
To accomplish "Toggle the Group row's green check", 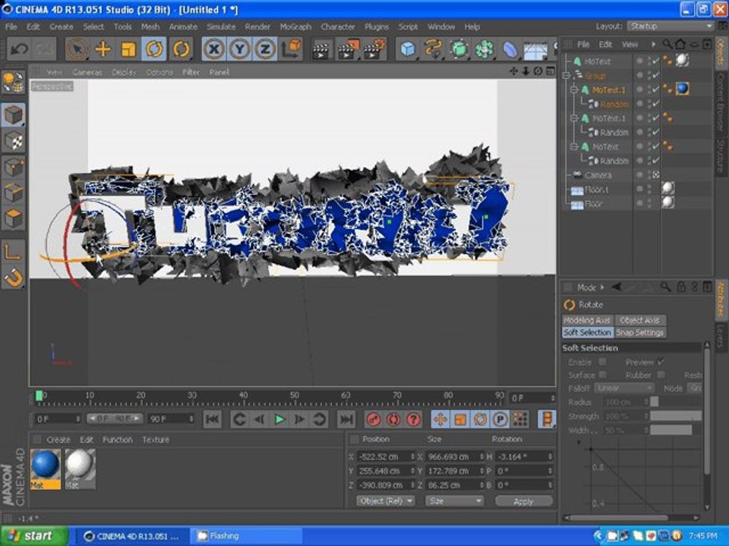I will 656,75.
